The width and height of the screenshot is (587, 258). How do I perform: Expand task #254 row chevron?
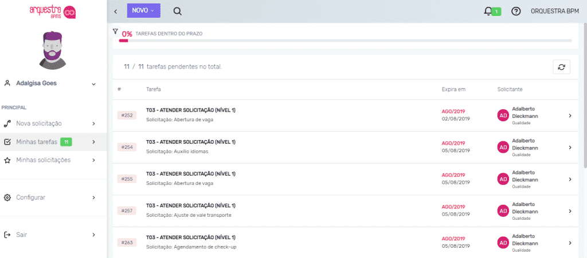pos(570,148)
